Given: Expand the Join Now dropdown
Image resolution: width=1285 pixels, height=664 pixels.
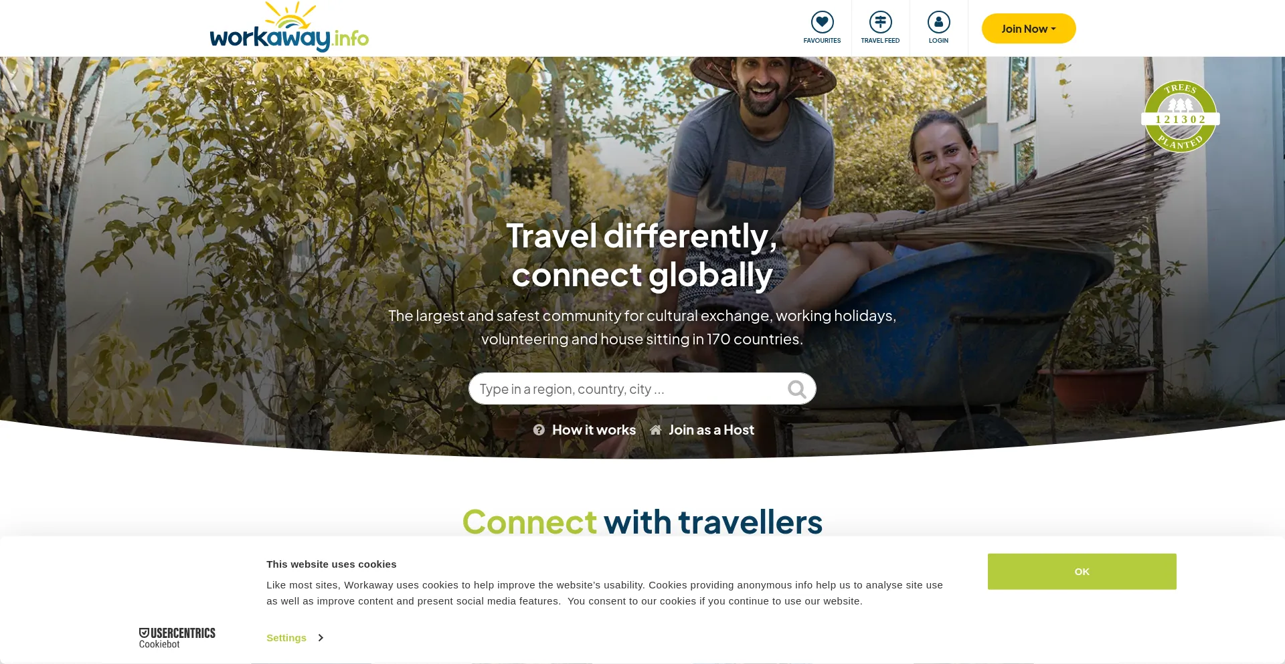Looking at the screenshot, I should tap(1029, 29).
